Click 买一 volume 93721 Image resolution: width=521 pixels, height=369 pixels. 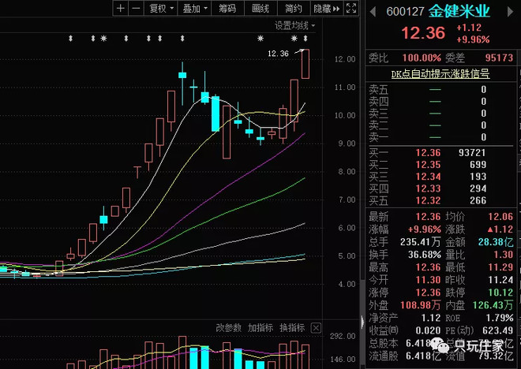coord(472,153)
